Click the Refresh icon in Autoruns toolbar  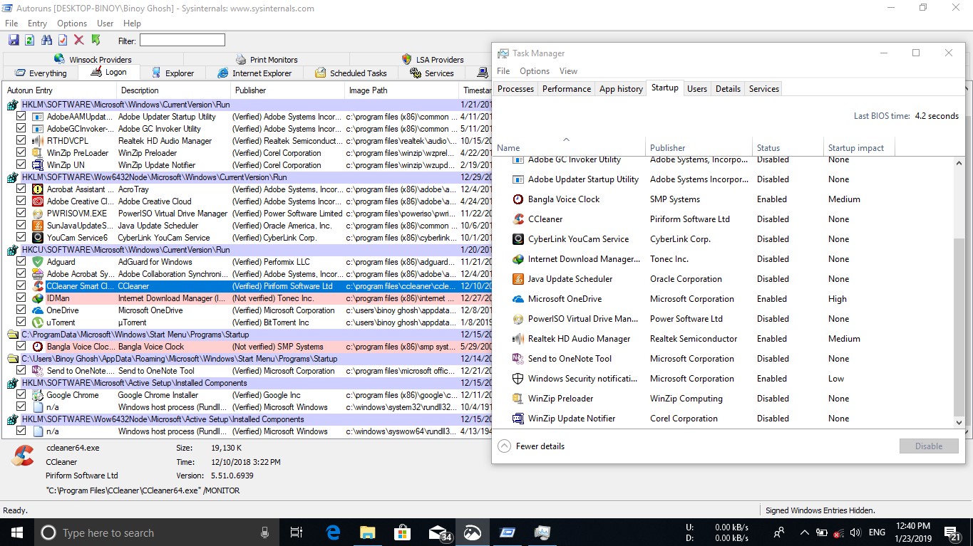(x=30, y=41)
